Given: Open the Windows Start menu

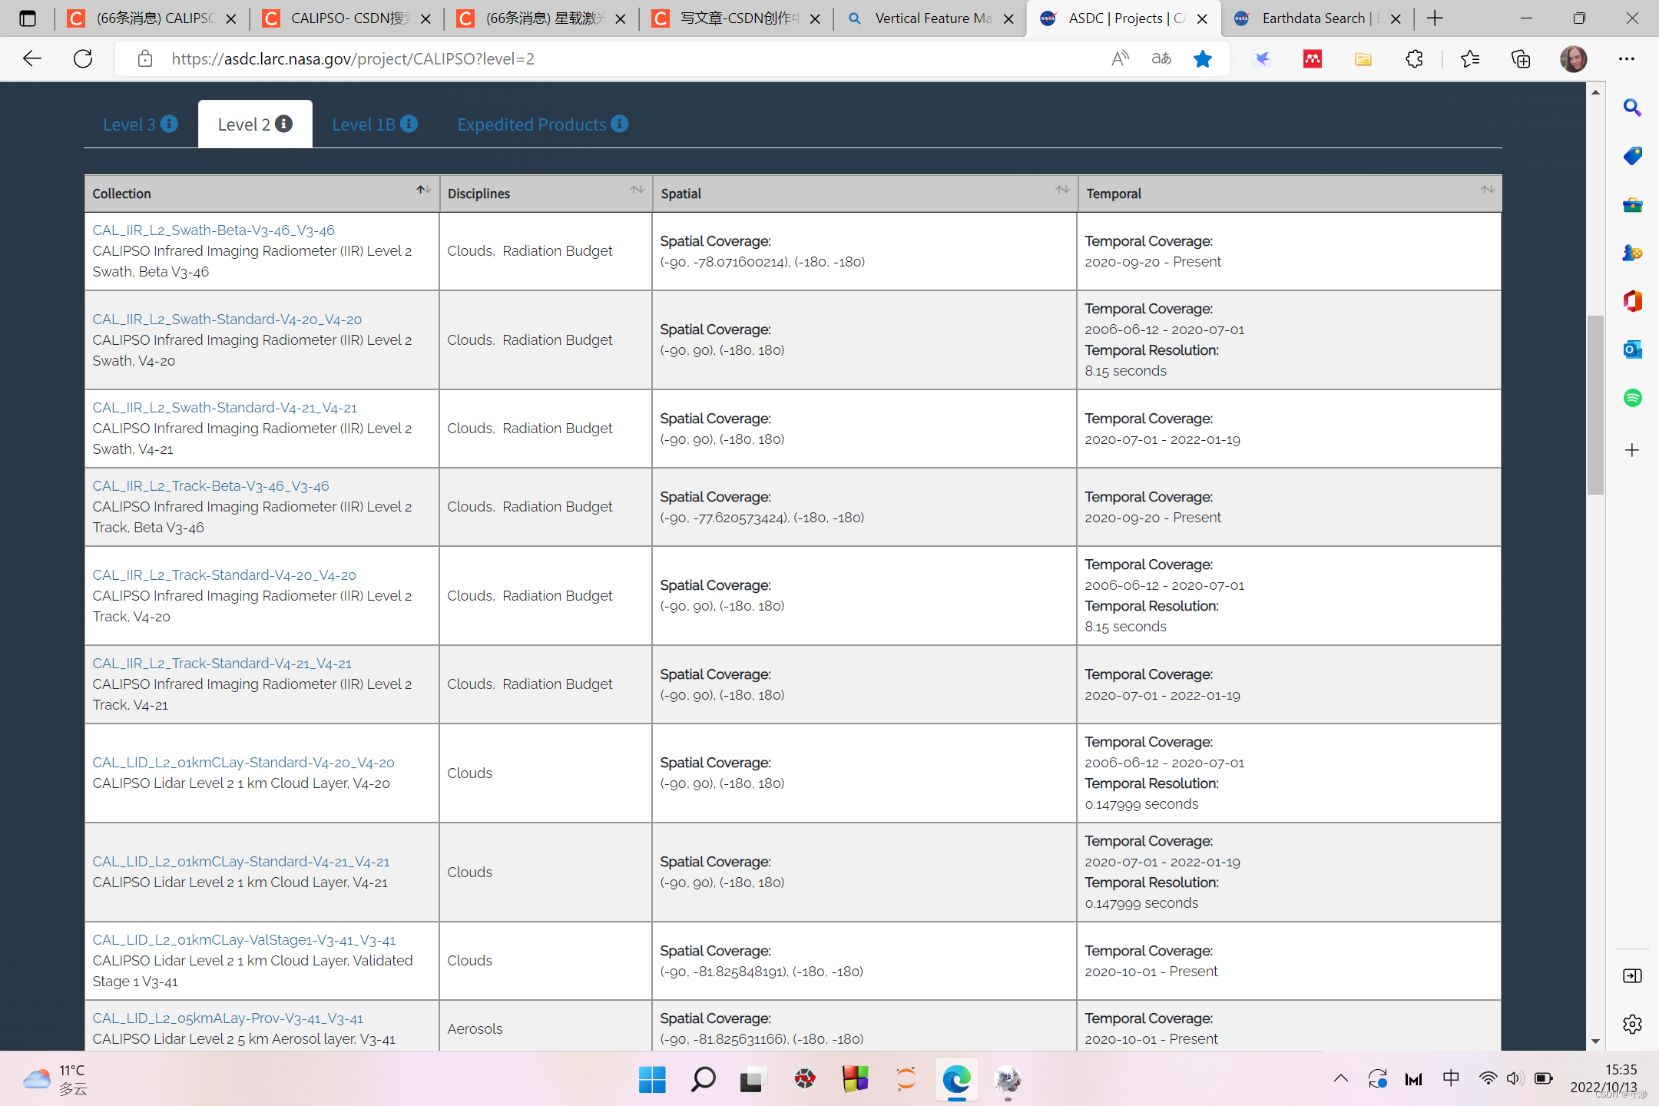Looking at the screenshot, I should tap(652, 1079).
